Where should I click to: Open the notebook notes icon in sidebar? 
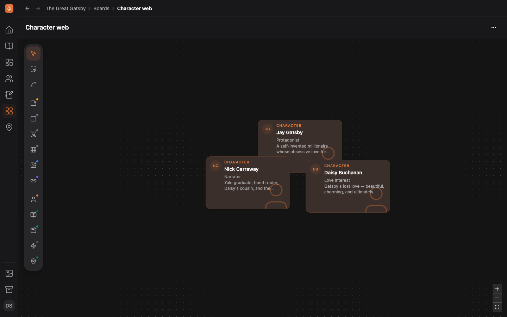(x=9, y=95)
